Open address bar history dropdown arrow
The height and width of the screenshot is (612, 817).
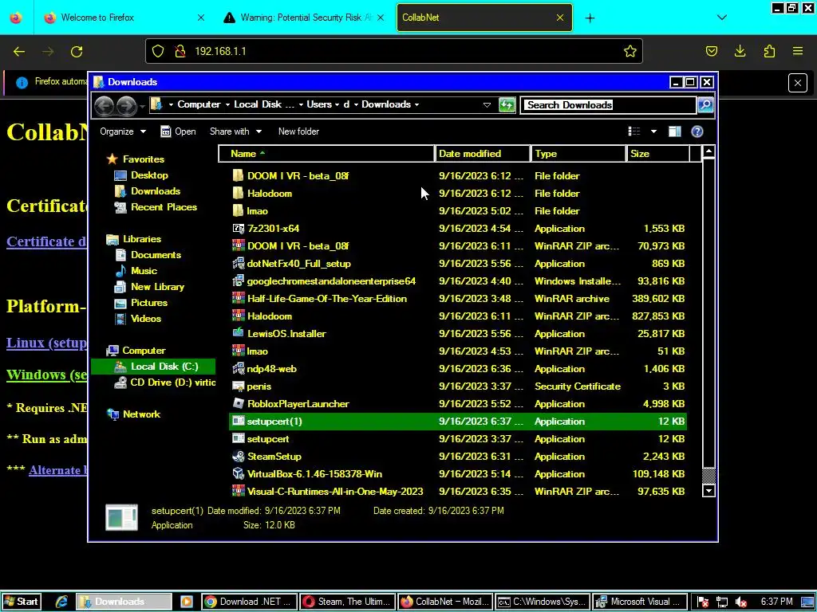pyautogui.click(x=487, y=104)
